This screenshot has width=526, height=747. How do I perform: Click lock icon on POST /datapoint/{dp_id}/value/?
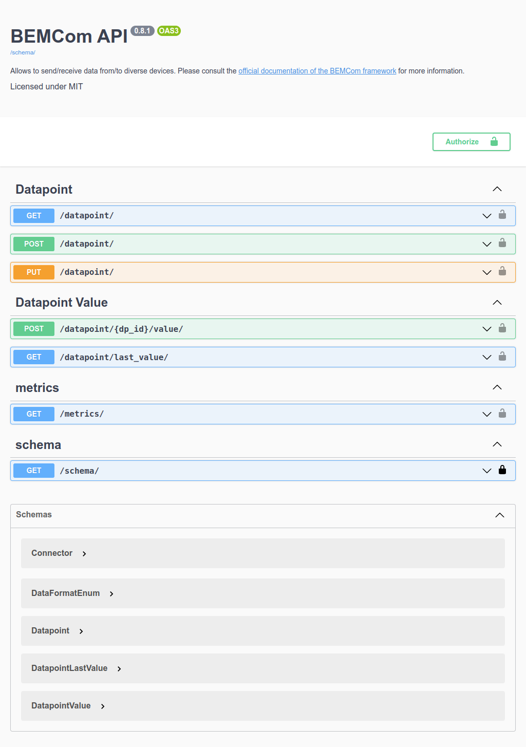click(502, 328)
